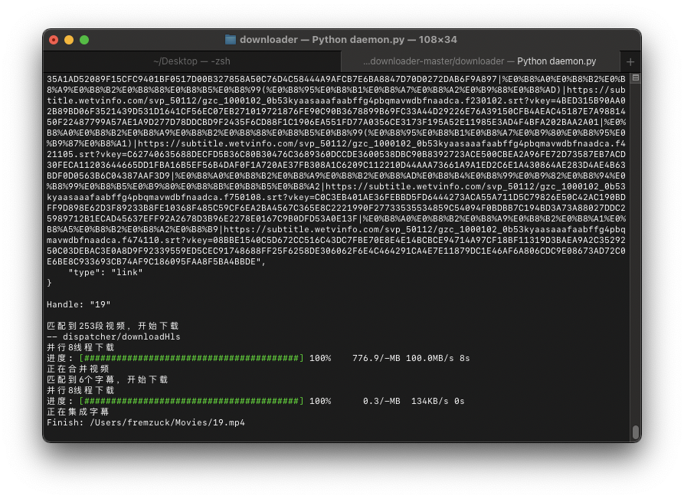Click the '匹配到253段视频' line
The height and width of the screenshot is (499, 684).
(113, 326)
